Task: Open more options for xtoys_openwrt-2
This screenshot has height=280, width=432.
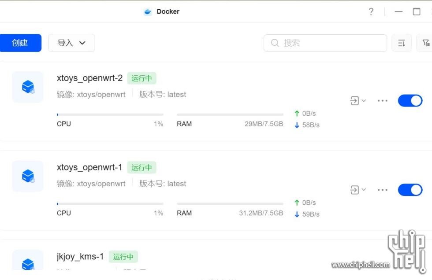Action: [383, 101]
